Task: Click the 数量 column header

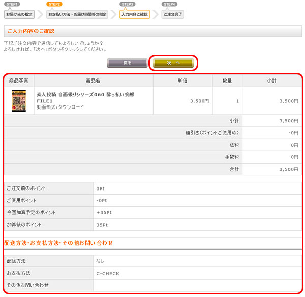Action: tap(227, 80)
